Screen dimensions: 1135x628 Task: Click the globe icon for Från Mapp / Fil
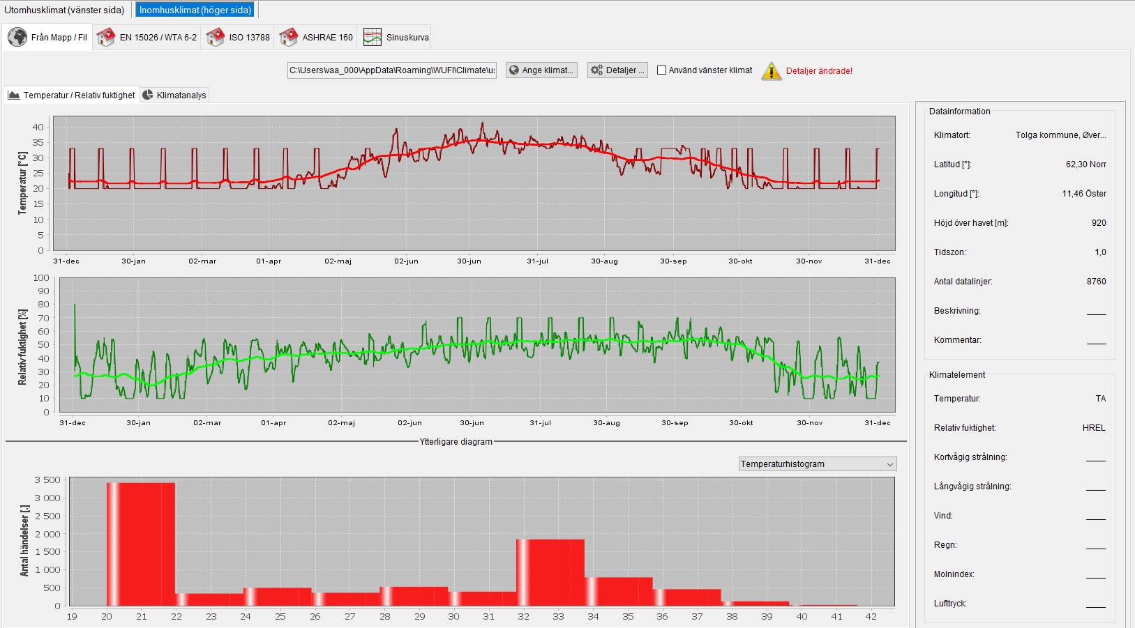17,37
